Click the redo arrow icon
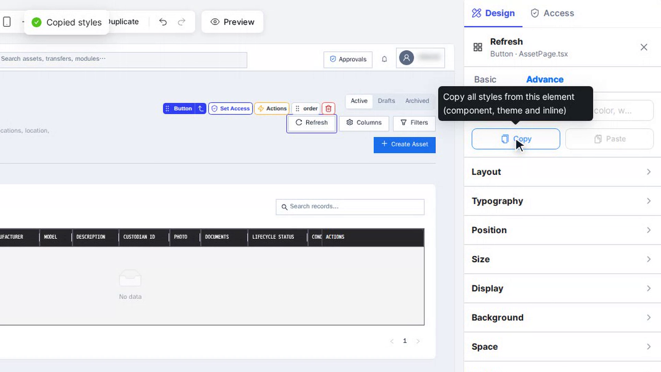This screenshot has height=372, width=661. pos(181,22)
